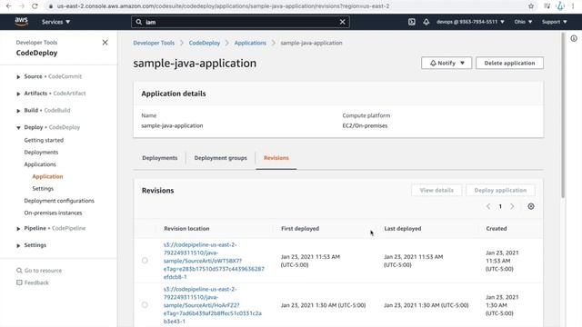Screen dimensions: 582x327
Task: Collapse the Deploy CodeDeploy section
Action: [18, 127]
